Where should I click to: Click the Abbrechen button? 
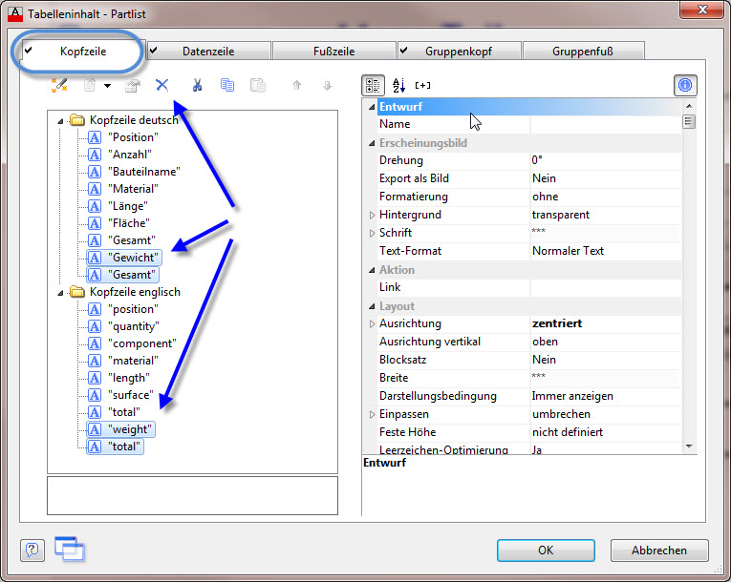tap(659, 551)
